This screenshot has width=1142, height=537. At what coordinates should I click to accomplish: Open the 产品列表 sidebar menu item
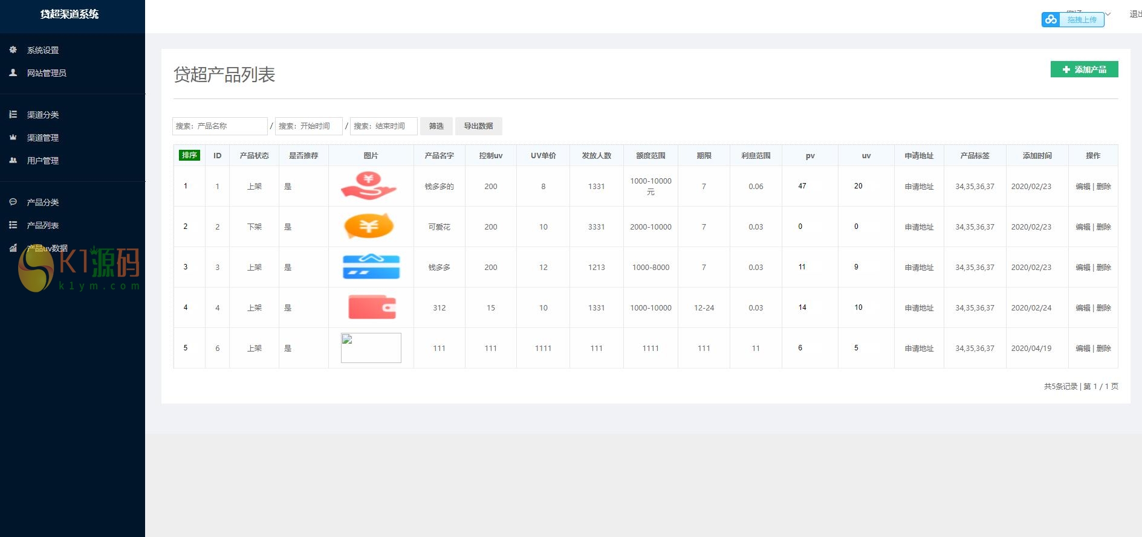pyautogui.click(x=43, y=225)
